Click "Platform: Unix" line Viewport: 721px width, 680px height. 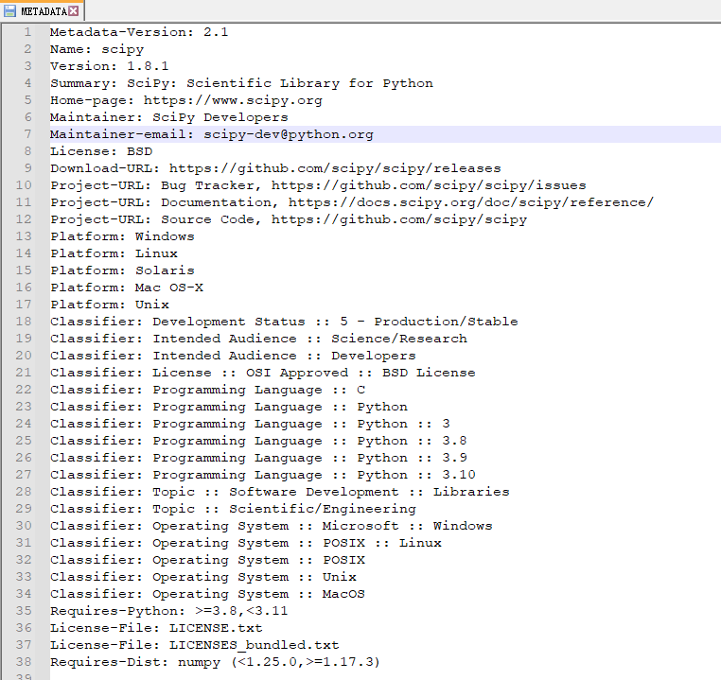pyautogui.click(x=110, y=305)
